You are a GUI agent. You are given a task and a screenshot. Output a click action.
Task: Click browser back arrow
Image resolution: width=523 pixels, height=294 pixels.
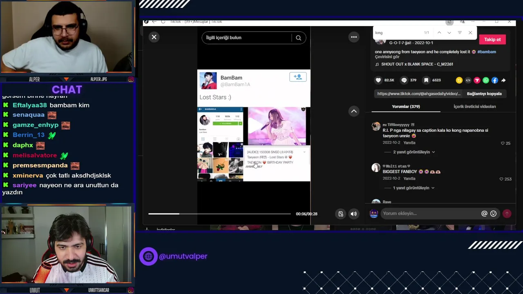154,22
